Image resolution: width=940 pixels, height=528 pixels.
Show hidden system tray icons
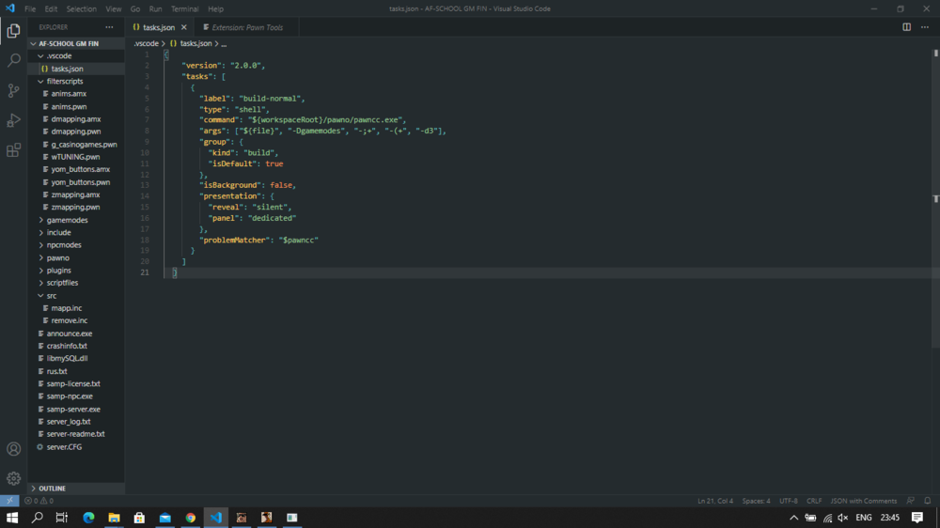[793, 518]
